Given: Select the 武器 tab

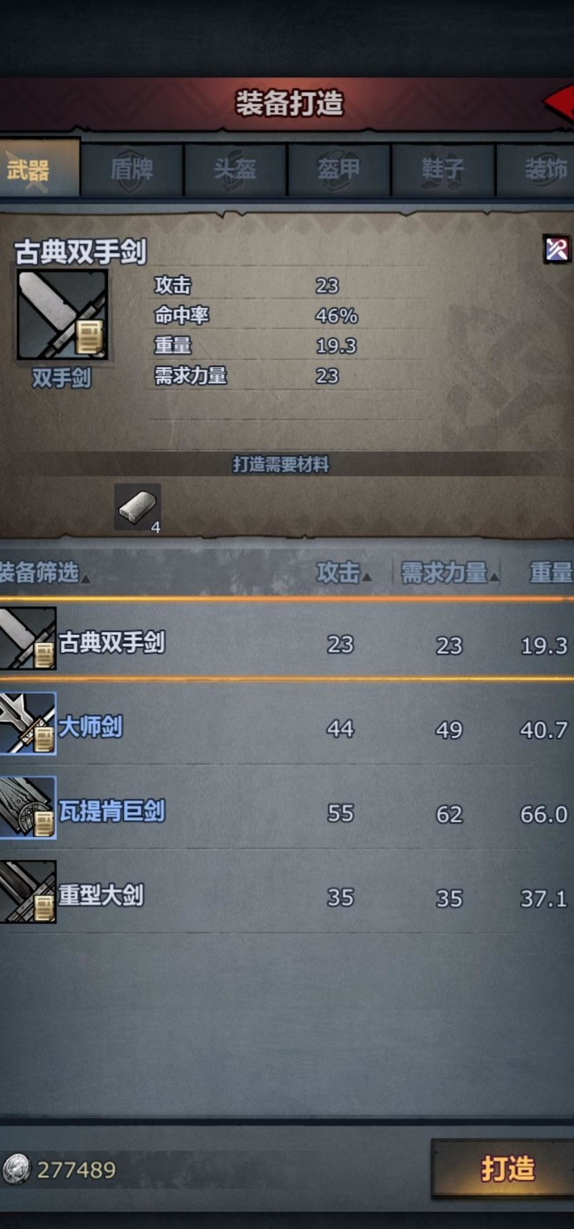Looking at the screenshot, I should [x=39, y=169].
